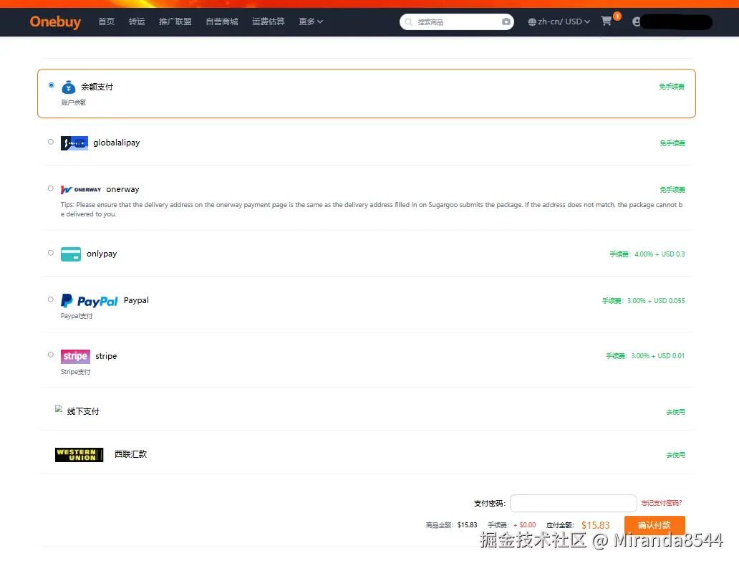Open the 自营商城 navigation item
Screen dimensions: 739x566
(x=222, y=21)
